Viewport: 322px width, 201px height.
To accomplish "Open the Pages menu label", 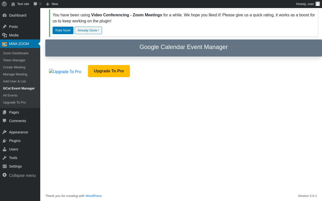I will [14, 112].
